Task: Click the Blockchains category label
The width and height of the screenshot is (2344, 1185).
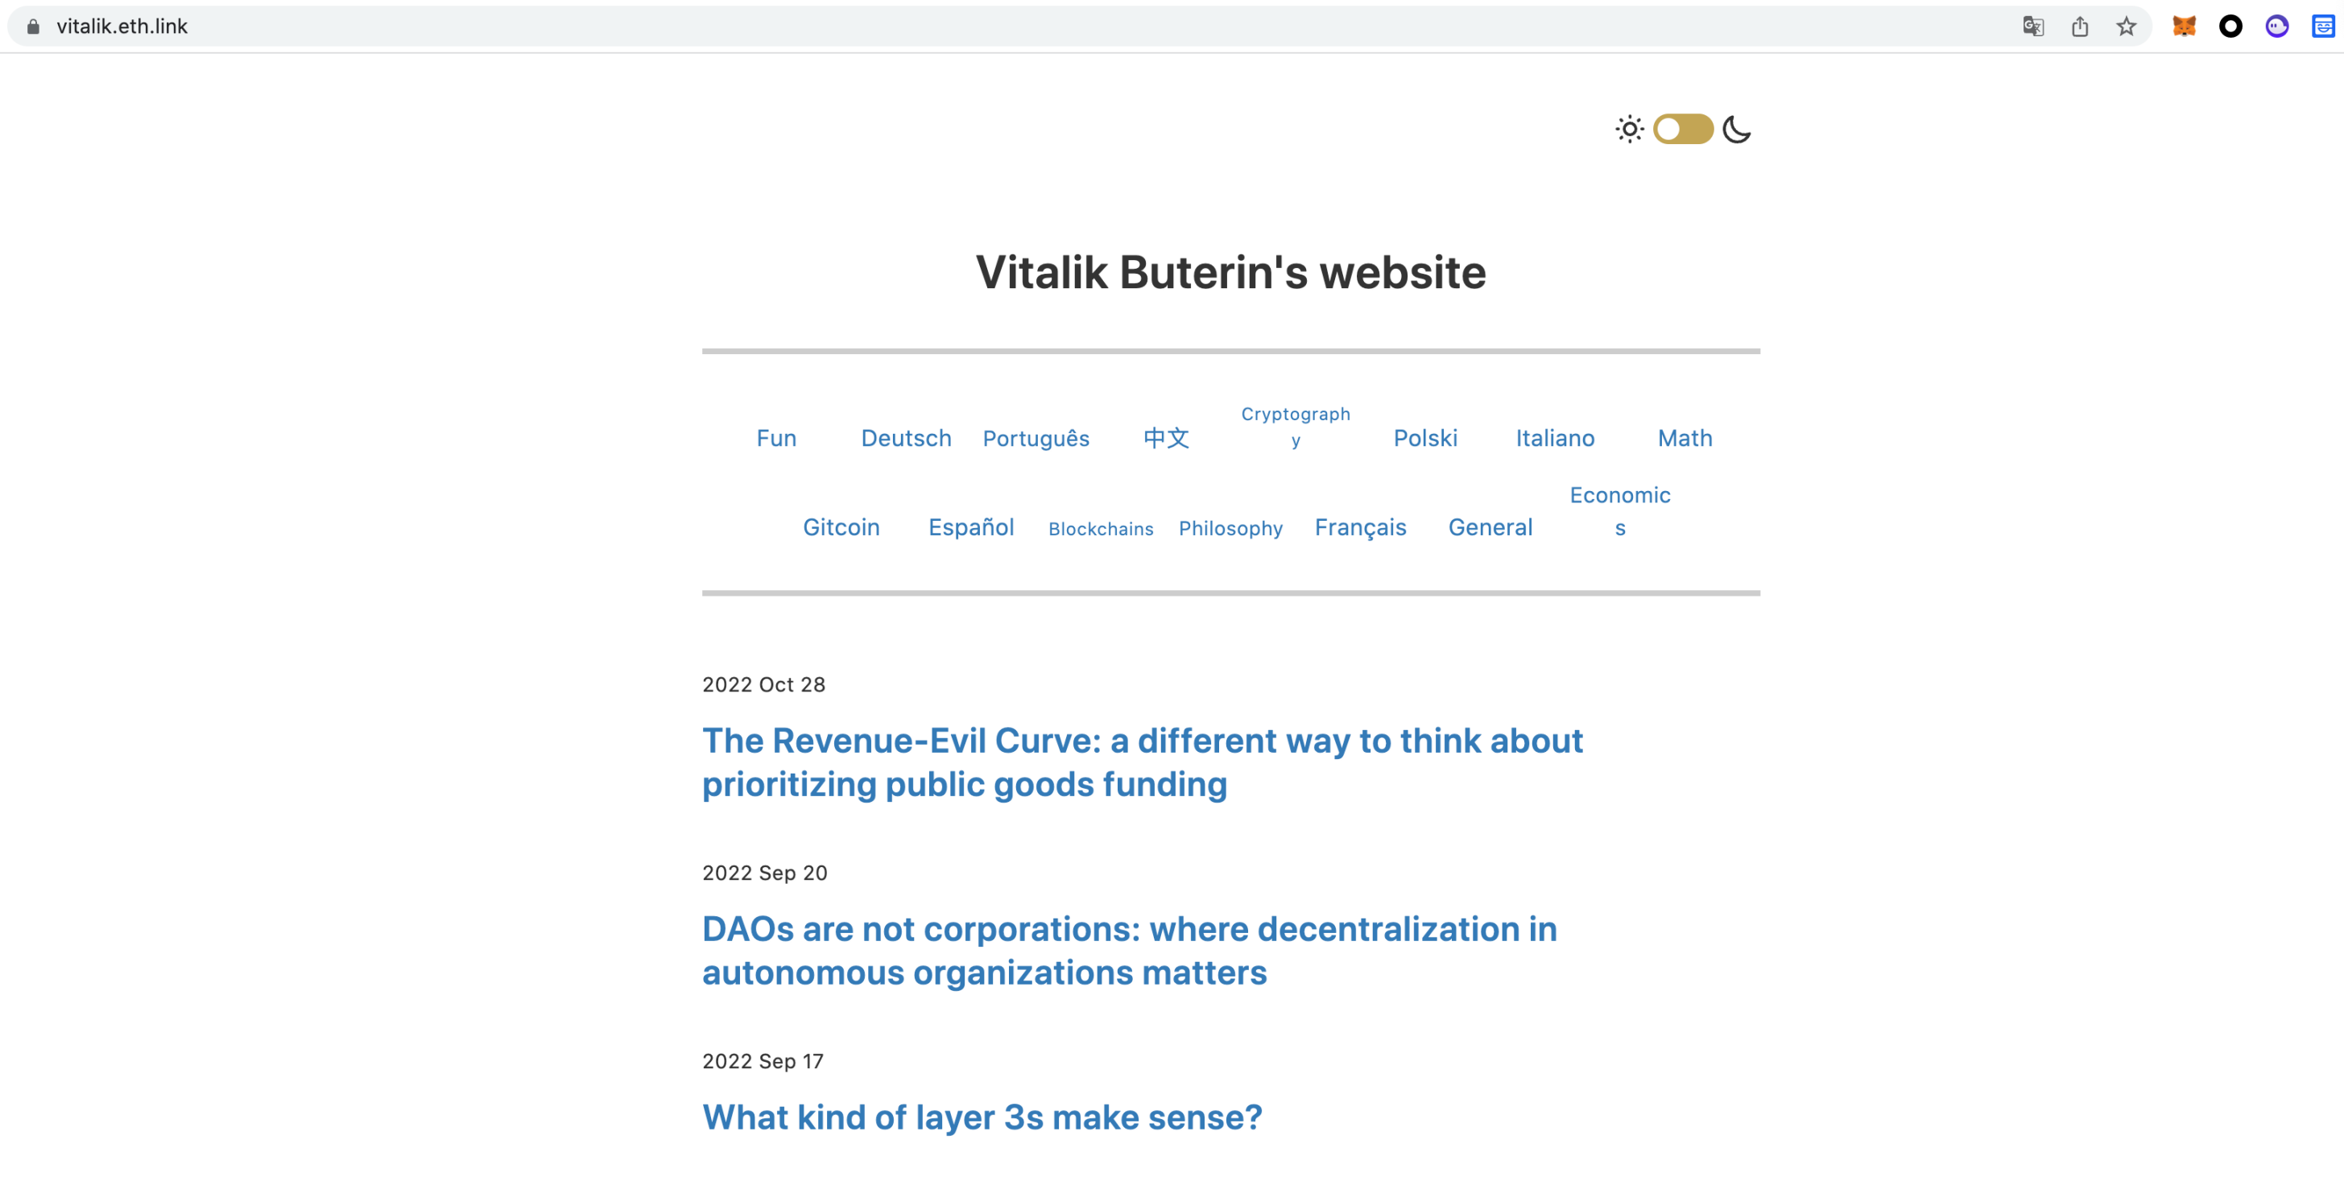Action: tap(1100, 527)
